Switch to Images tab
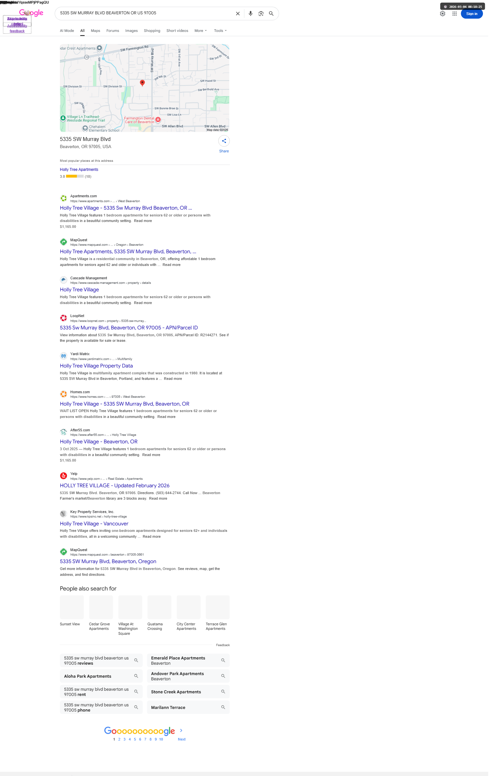The image size is (494, 776). [x=132, y=31]
